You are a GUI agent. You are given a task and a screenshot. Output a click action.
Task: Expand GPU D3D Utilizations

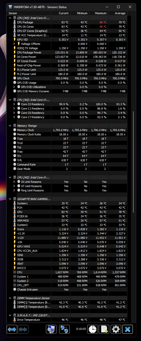tap(14, 87)
